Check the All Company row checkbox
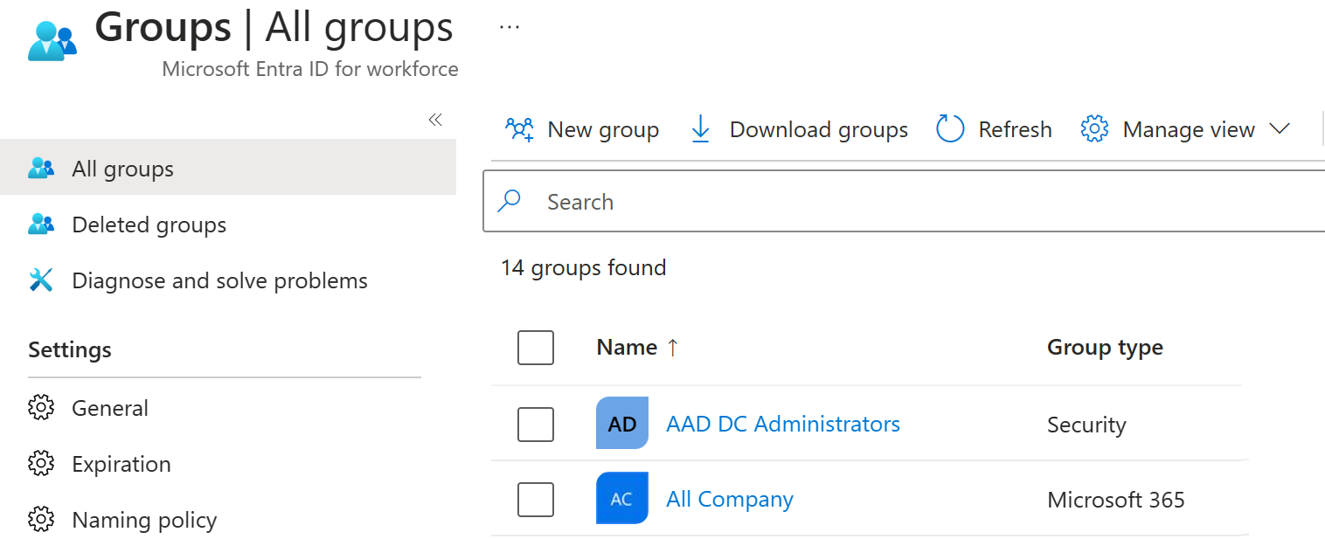The height and width of the screenshot is (539, 1325). pos(536,499)
